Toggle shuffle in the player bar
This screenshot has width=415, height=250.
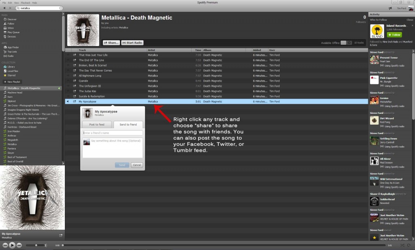(x=402, y=245)
